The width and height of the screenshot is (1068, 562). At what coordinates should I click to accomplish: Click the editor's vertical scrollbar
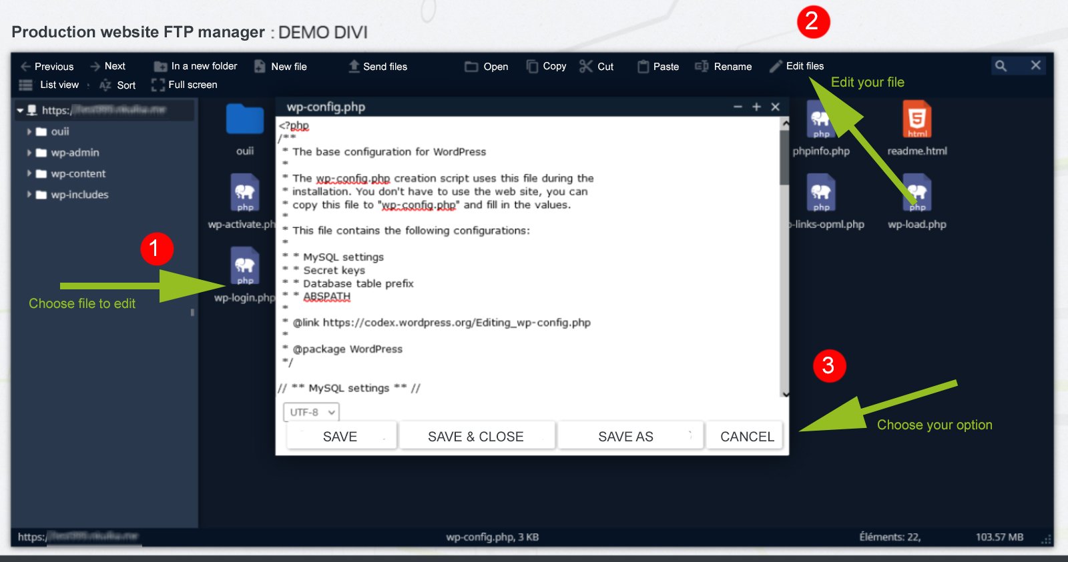[x=784, y=160]
